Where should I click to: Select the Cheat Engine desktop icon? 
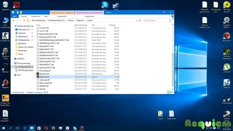[227, 99]
